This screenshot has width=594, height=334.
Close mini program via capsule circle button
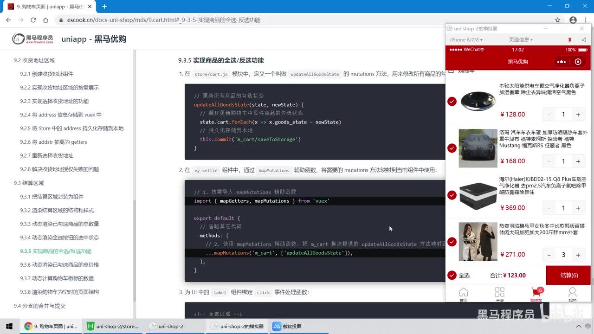click(x=578, y=62)
